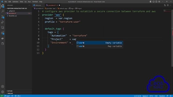Open the notifications bell in status bar
This screenshot has width=173, height=97.
coord(171,96)
